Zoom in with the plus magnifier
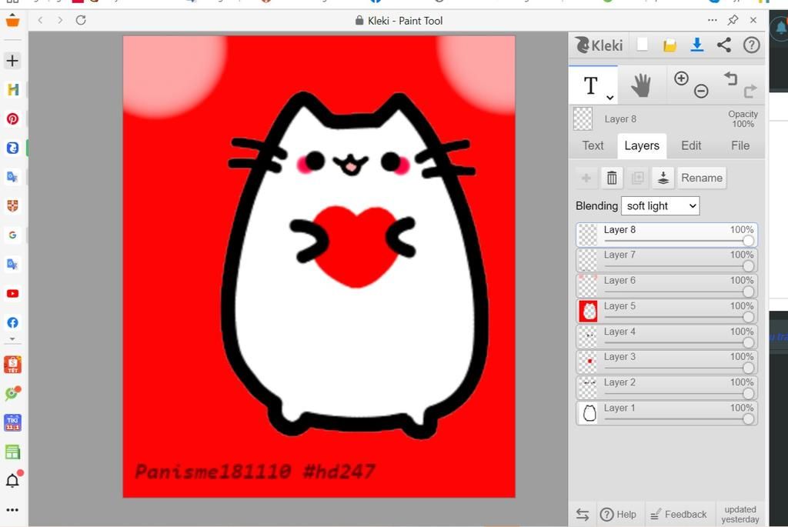Screen dimensions: 788x527 [x=681, y=78]
